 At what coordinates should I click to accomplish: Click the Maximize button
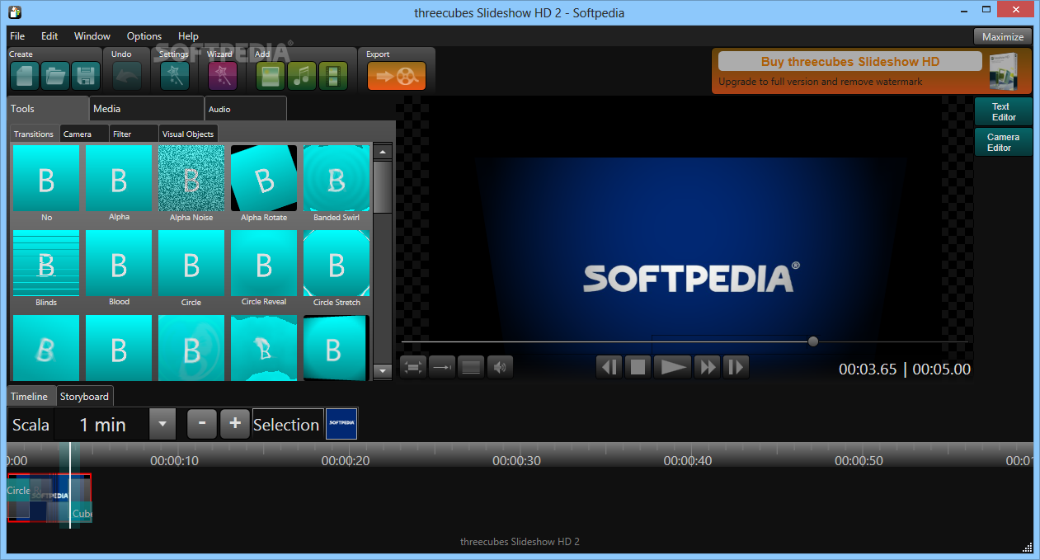pyautogui.click(x=1003, y=36)
